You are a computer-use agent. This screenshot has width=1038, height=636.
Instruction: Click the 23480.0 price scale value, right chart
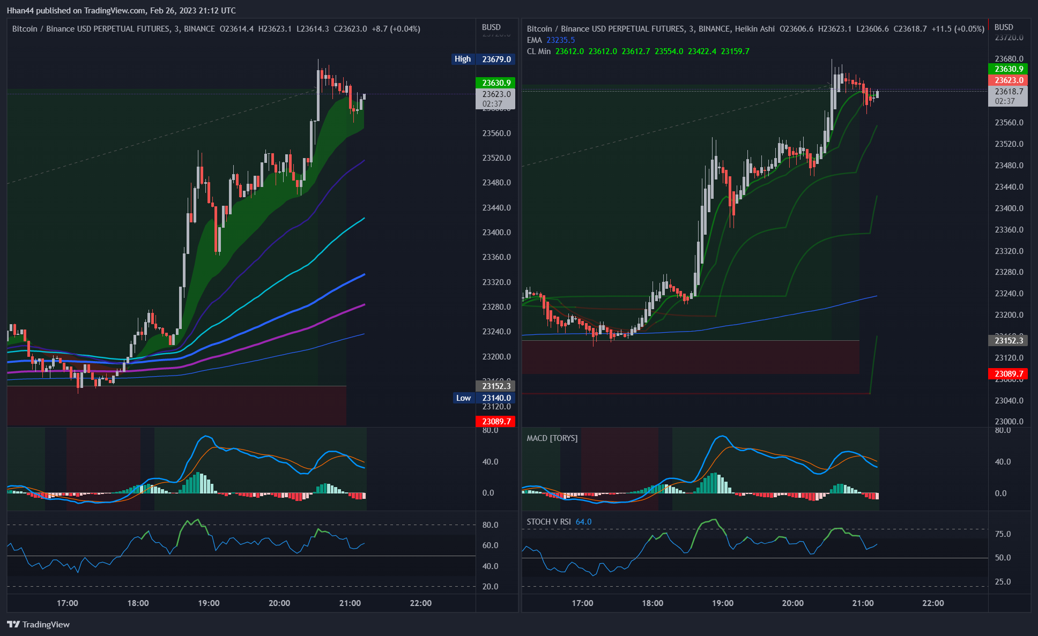(x=1009, y=165)
